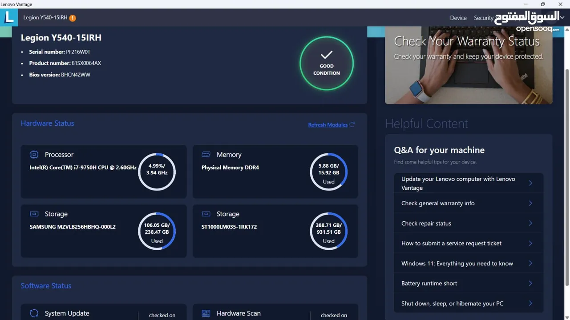Viewport: 570px width, 320px height.
Task: Minimize the Lenovo Vantage window
Action: pos(525,4)
